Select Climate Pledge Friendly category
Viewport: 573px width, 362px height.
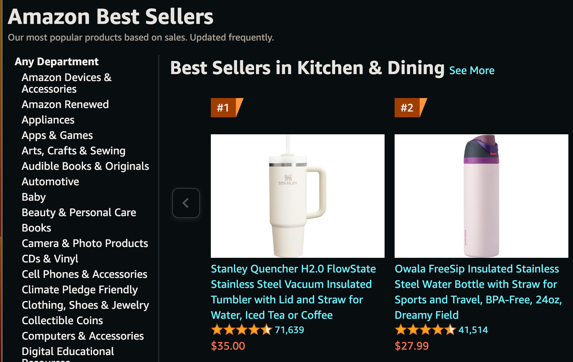[80, 289]
